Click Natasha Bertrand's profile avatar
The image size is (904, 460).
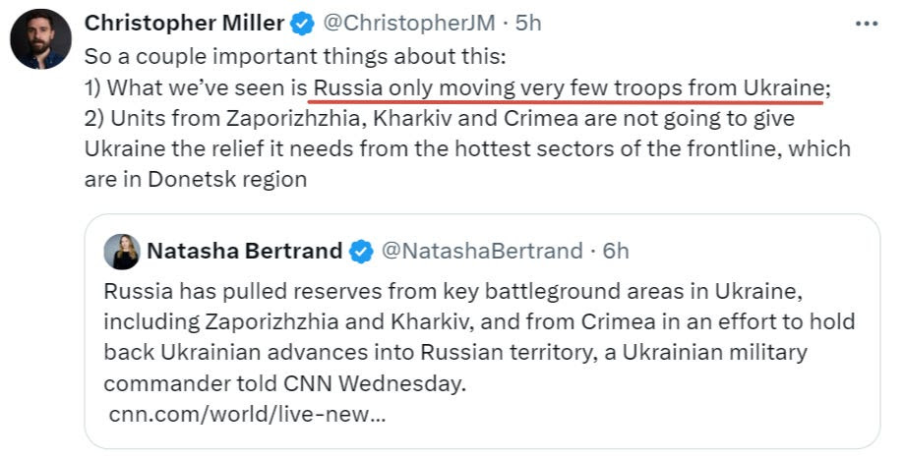122,252
